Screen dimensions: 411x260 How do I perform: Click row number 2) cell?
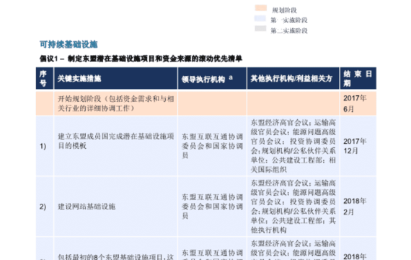tap(45, 207)
